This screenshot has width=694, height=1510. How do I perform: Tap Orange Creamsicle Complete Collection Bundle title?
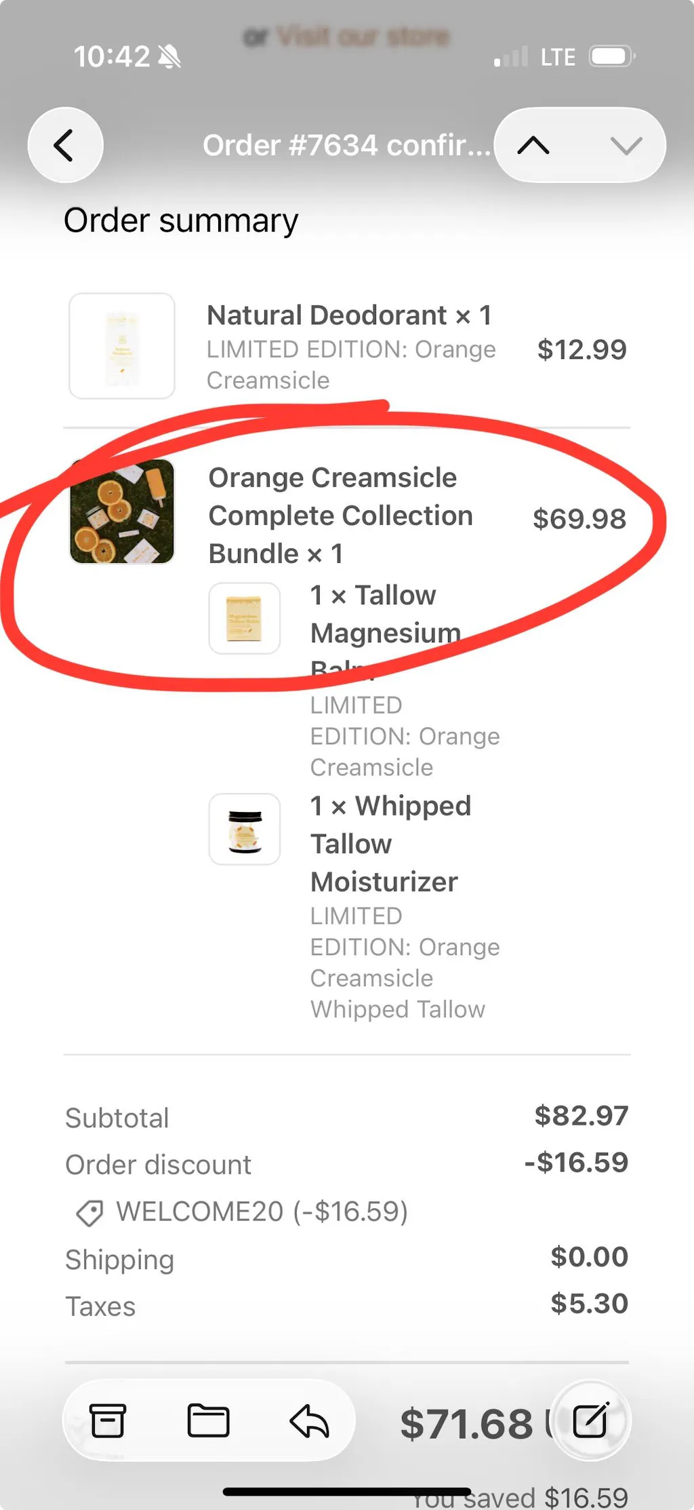click(x=340, y=516)
